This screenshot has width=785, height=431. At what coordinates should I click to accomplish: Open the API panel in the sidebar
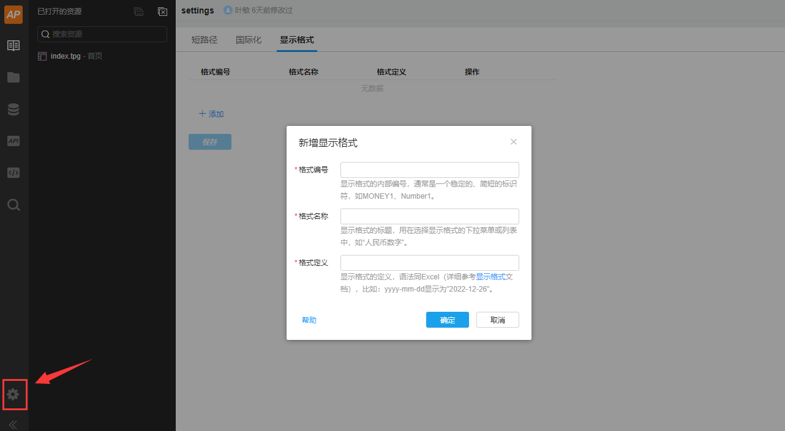pos(13,141)
